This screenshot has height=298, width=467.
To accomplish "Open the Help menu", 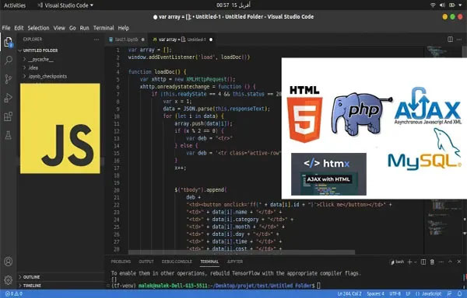I will (x=123, y=28).
